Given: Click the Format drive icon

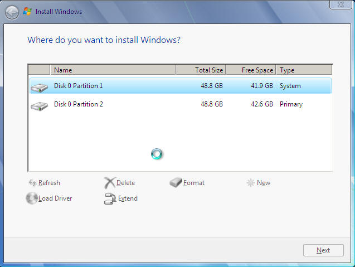Looking at the screenshot, I should [x=176, y=183].
